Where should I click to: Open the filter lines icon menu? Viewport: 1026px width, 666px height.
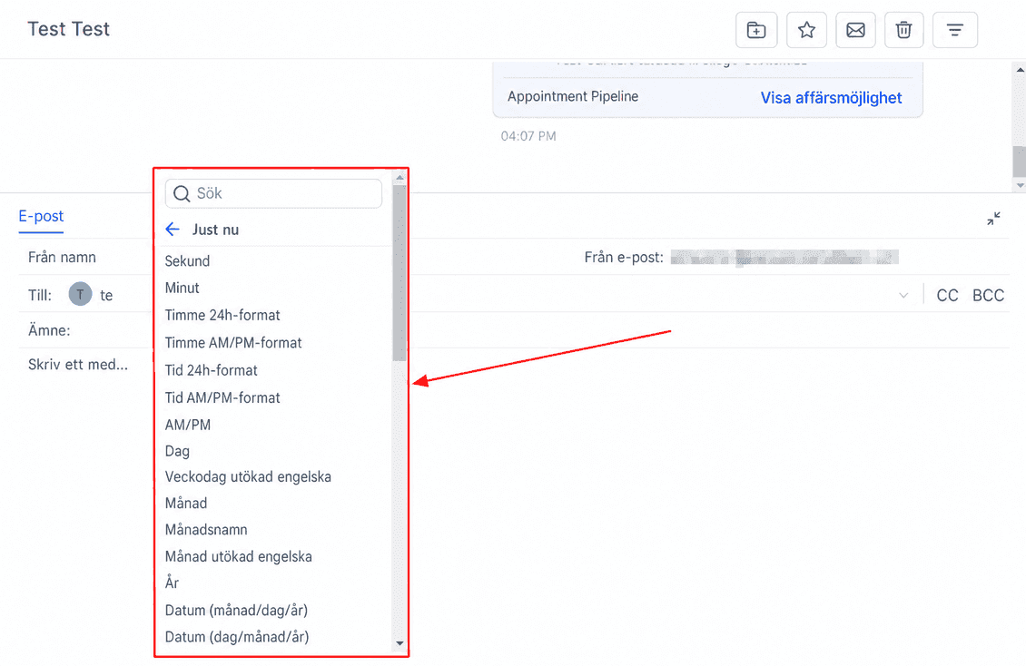click(x=954, y=30)
